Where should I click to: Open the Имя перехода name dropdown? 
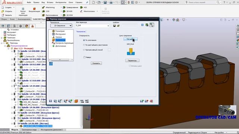[108, 26]
